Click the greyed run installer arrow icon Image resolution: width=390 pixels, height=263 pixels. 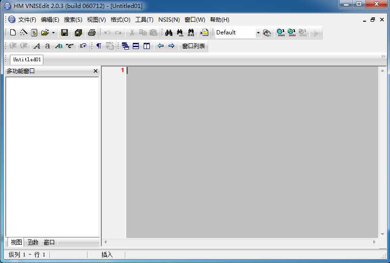tap(316, 33)
